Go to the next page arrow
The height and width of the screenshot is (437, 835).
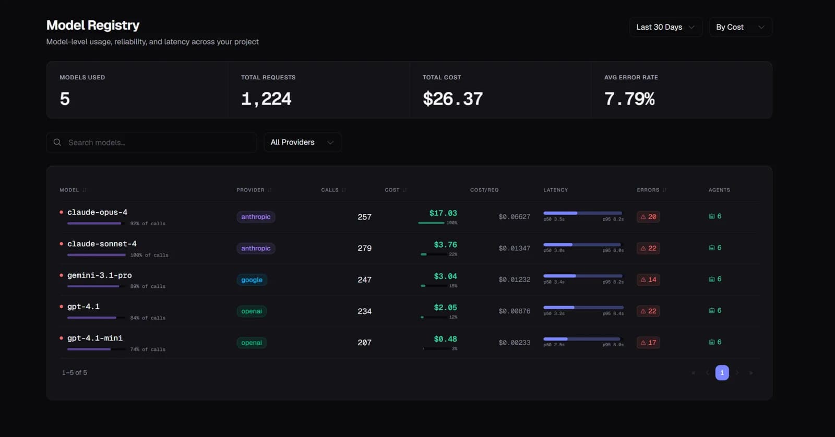(x=737, y=373)
